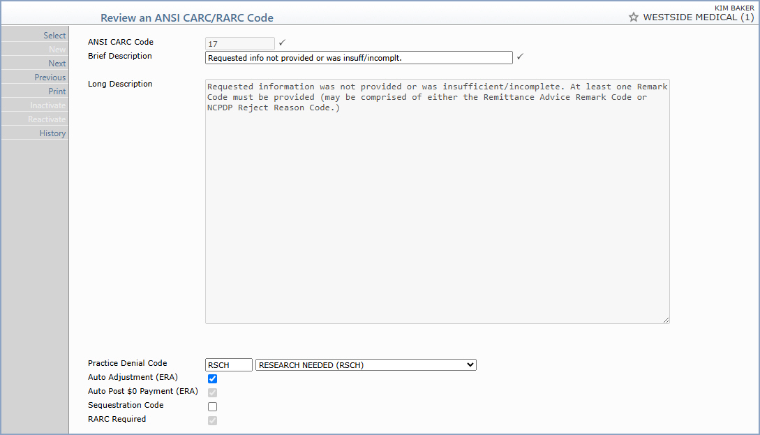
Task: Click the RARC Required checkbox
Action: 212,420
